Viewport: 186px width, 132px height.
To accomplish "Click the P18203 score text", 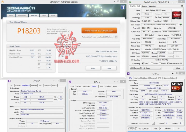I will click(29, 31).
